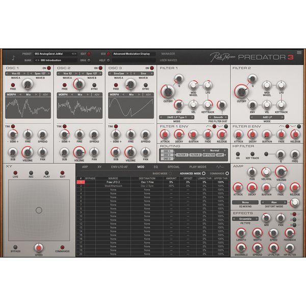Open USER WAVES
The height and width of the screenshot is (306, 306).
(168, 60)
